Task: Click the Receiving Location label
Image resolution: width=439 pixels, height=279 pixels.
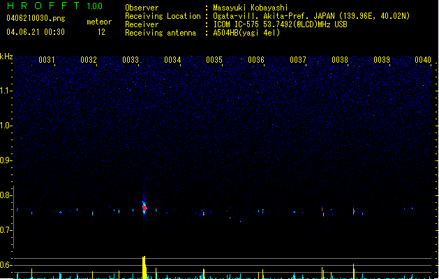Action: [x=163, y=16]
